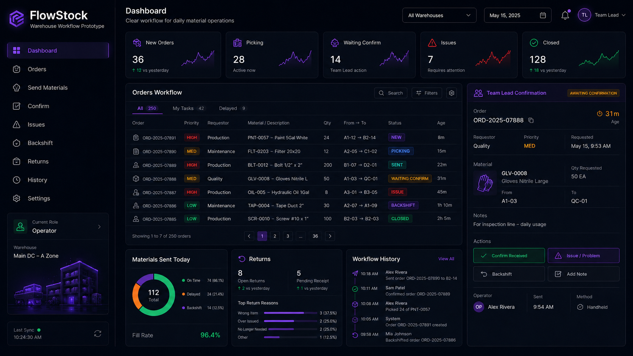Click the History clock icon in sidebar
Screen dimensions: 633x356
[17, 180]
